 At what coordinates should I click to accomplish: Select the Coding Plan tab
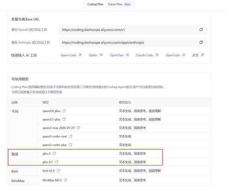tap(95, 4)
